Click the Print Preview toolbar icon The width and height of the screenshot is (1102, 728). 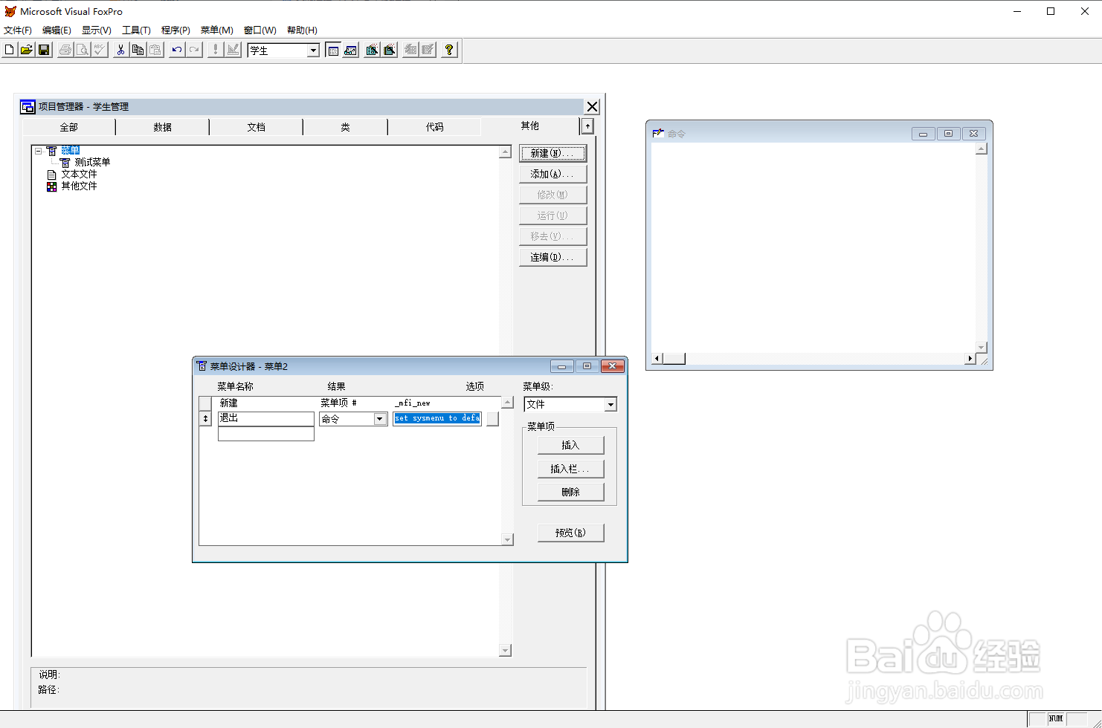click(x=83, y=50)
